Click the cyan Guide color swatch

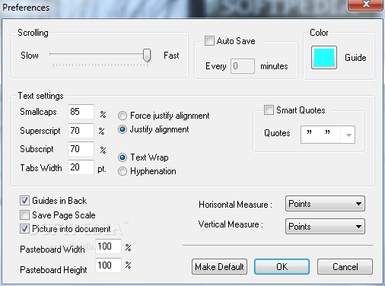coord(324,58)
